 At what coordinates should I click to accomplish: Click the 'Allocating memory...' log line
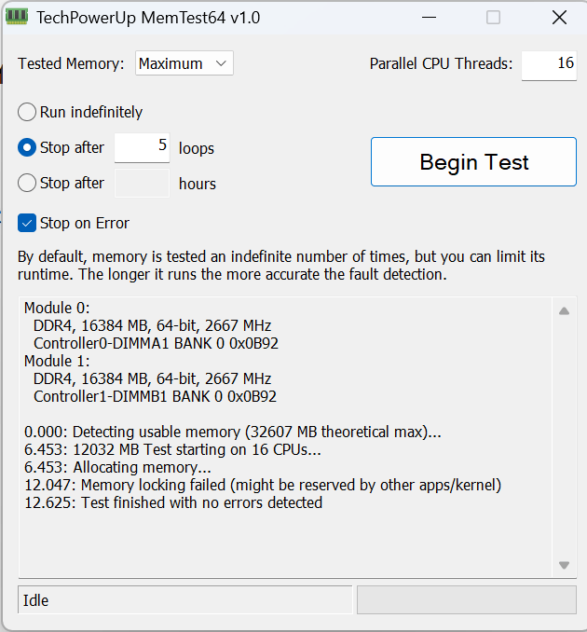[x=117, y=468]
